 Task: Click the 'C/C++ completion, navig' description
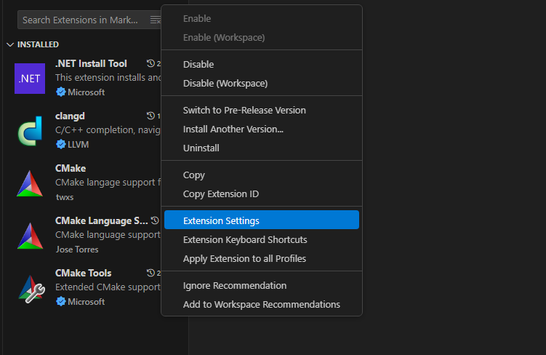coord(108,130)
